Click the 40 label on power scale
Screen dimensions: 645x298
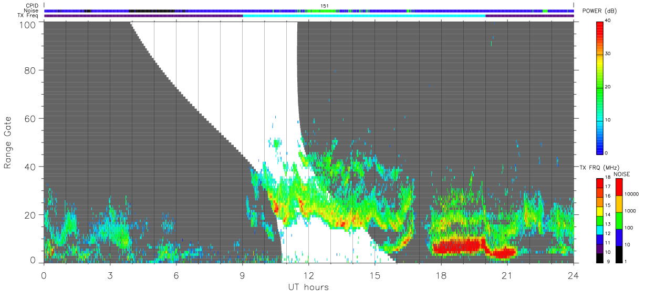pos(608,21)
